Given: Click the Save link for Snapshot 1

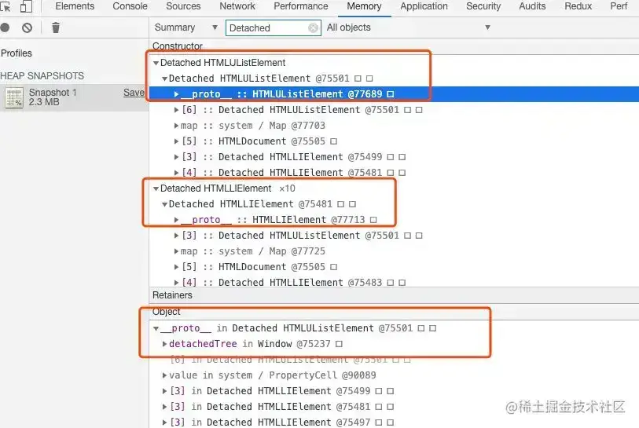Looking at the screenshot, I should pyautogui.click(x=134, y=93).
